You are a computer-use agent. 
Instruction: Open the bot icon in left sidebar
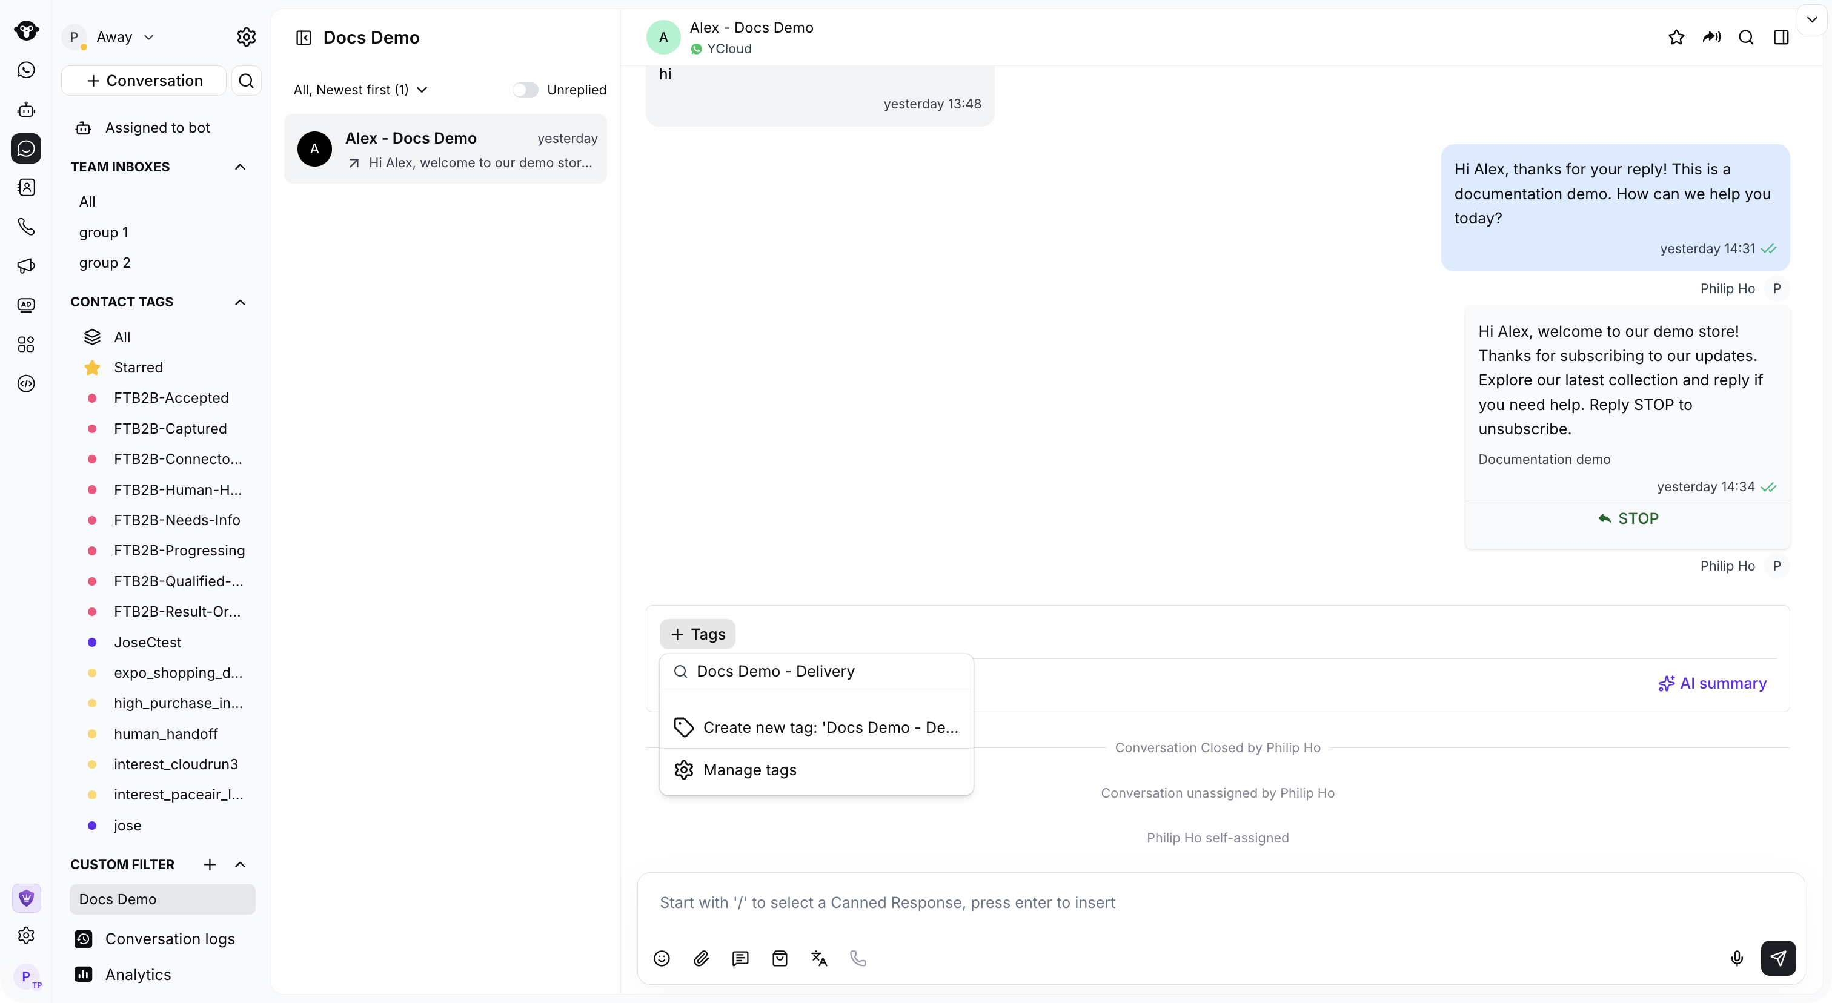26,110
